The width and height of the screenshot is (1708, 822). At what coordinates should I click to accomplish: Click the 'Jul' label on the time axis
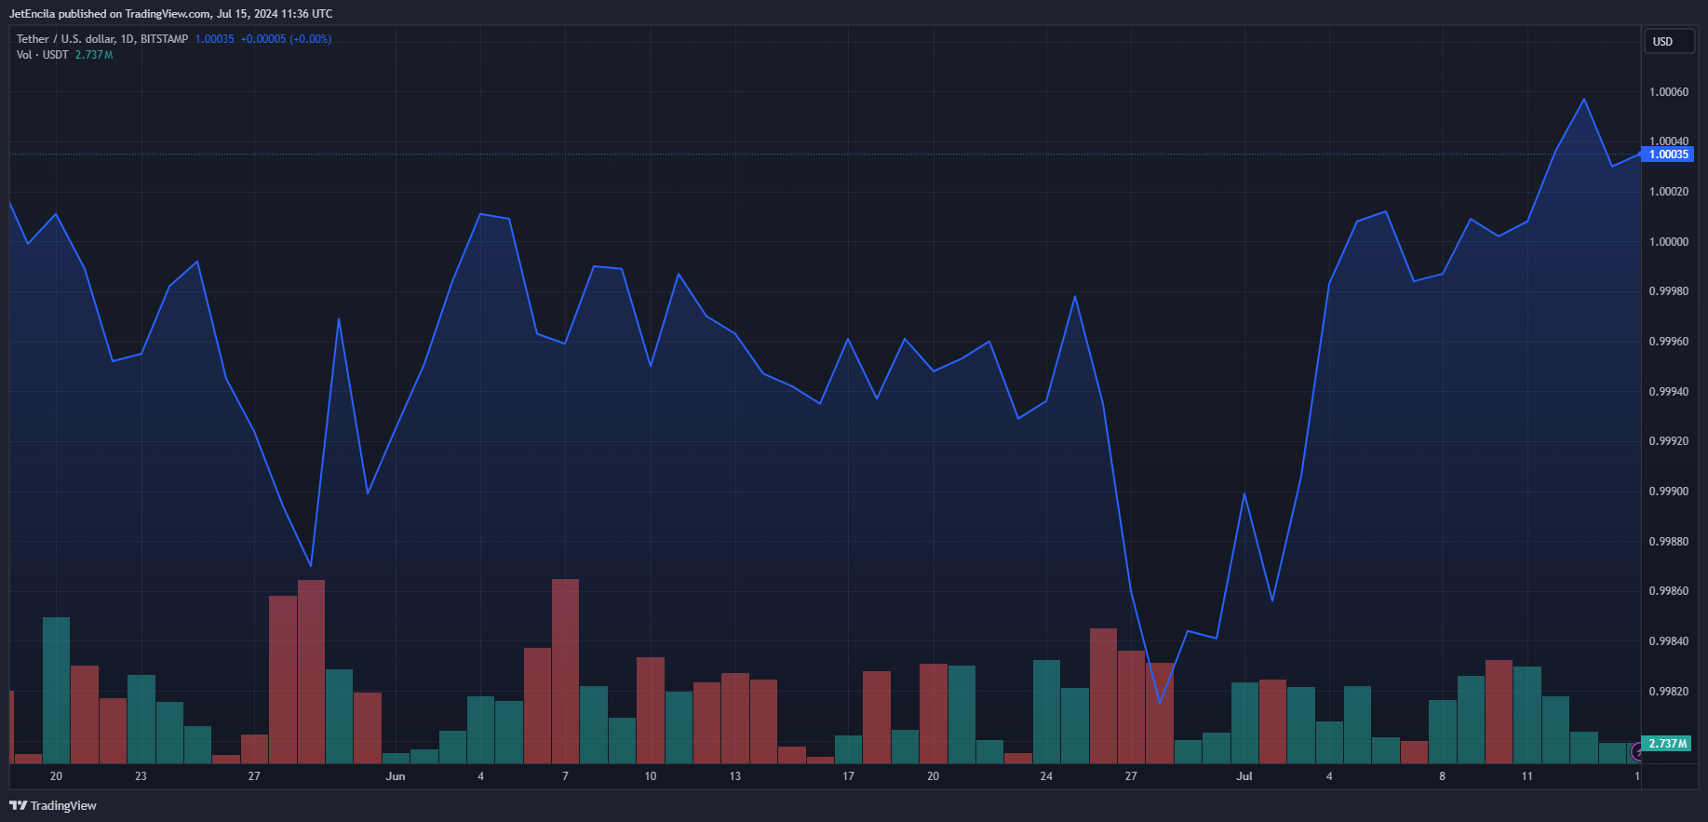1244,776
